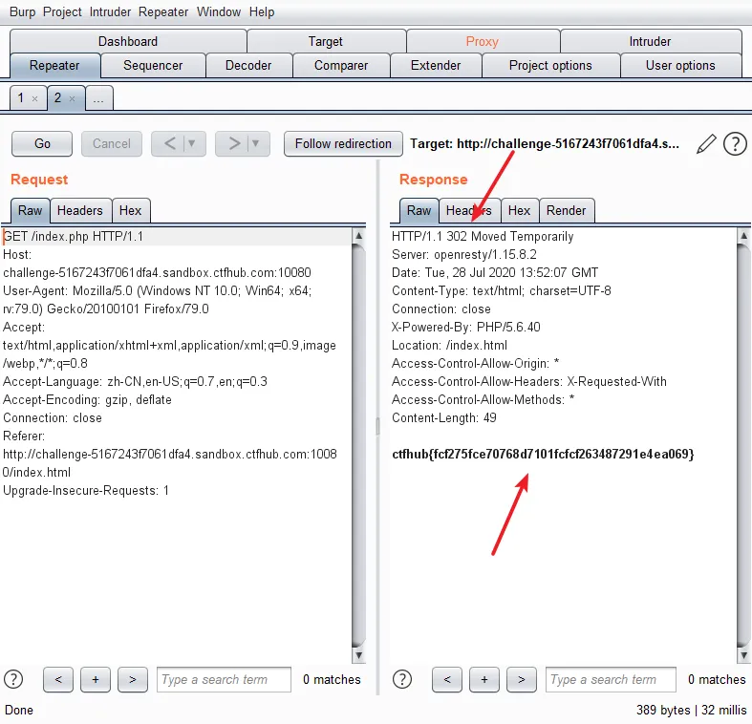Go back in request history
Viewport: 752px width, 724px height.
tap(170, 143)
